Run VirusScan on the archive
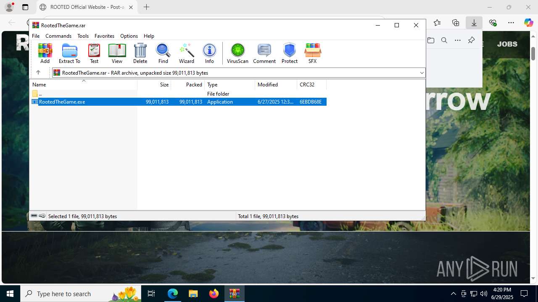 (237, 53)
